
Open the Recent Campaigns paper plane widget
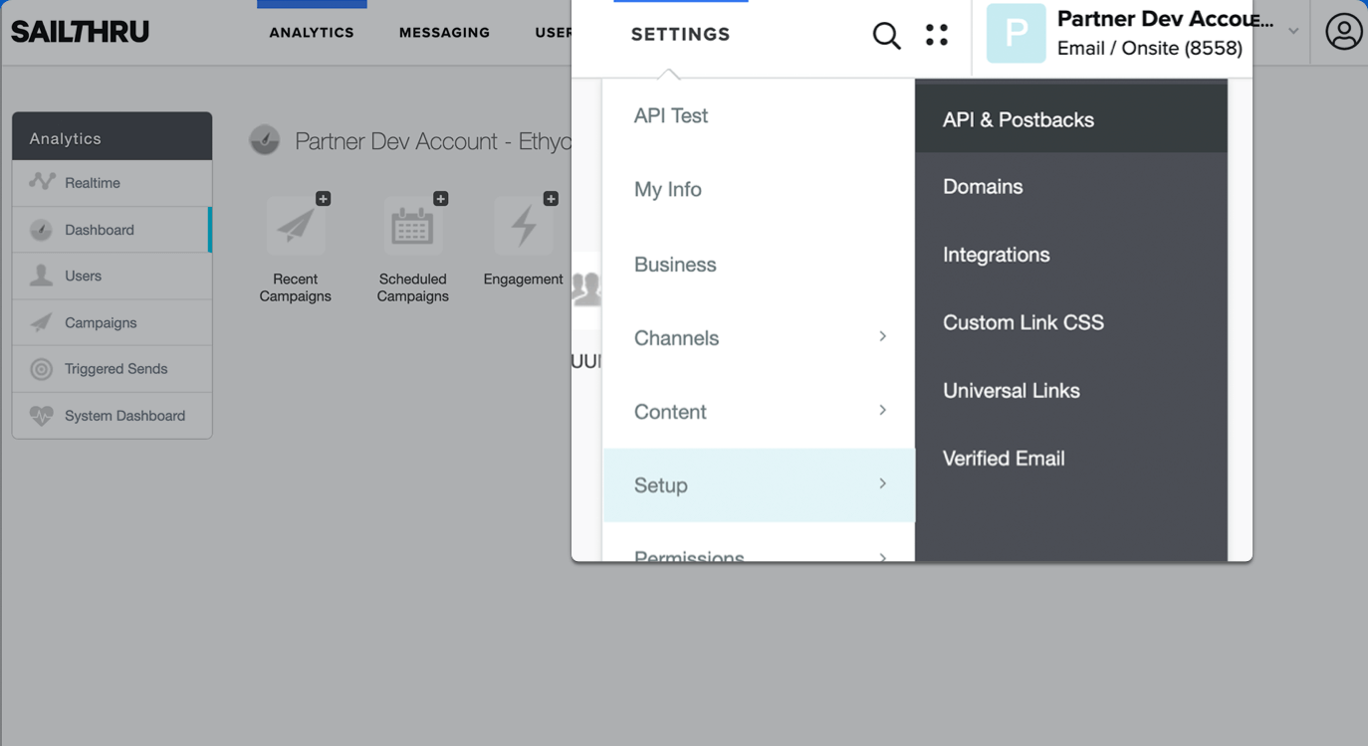[296, 227]
